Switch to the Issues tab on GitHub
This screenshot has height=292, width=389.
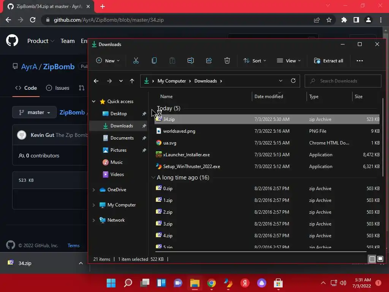tap(58, 88)
